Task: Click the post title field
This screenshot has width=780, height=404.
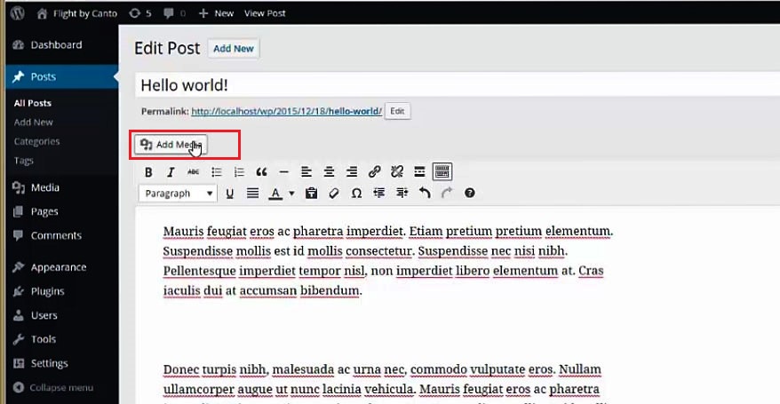Action: click(444, 84)
